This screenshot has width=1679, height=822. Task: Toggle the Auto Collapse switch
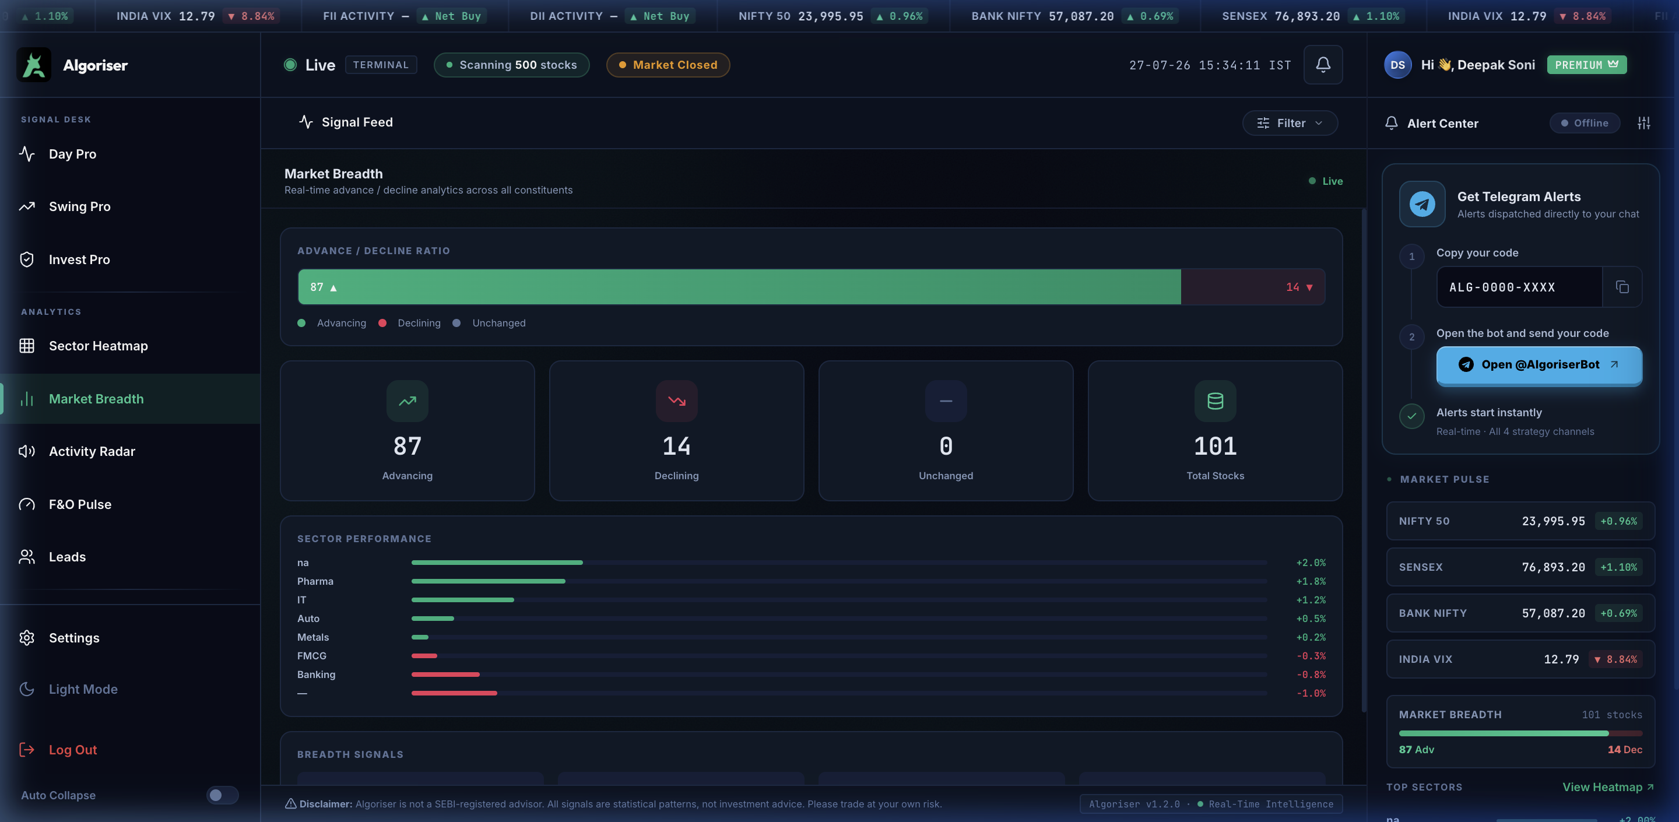point(222,795)
